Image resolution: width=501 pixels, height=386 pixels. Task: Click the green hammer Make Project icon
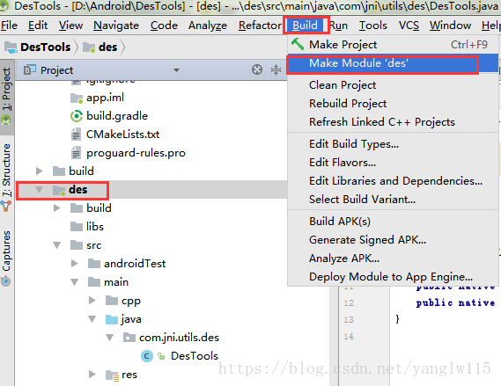click(298, 44)
